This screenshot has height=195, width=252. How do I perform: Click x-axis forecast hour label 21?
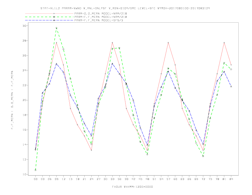pos(84,179)
